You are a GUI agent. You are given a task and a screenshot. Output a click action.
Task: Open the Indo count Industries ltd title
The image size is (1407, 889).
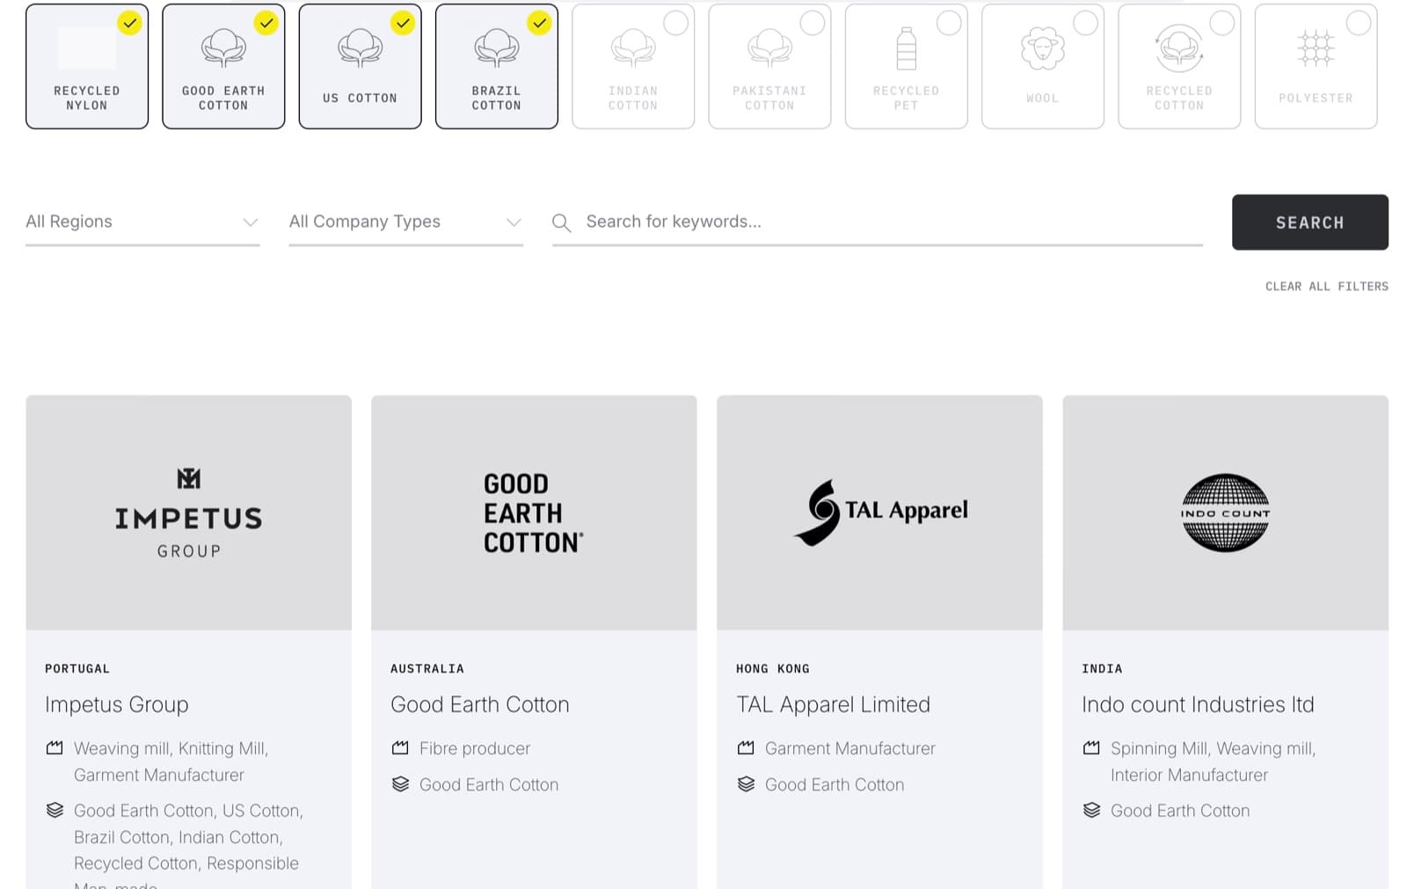(1198, 704)
